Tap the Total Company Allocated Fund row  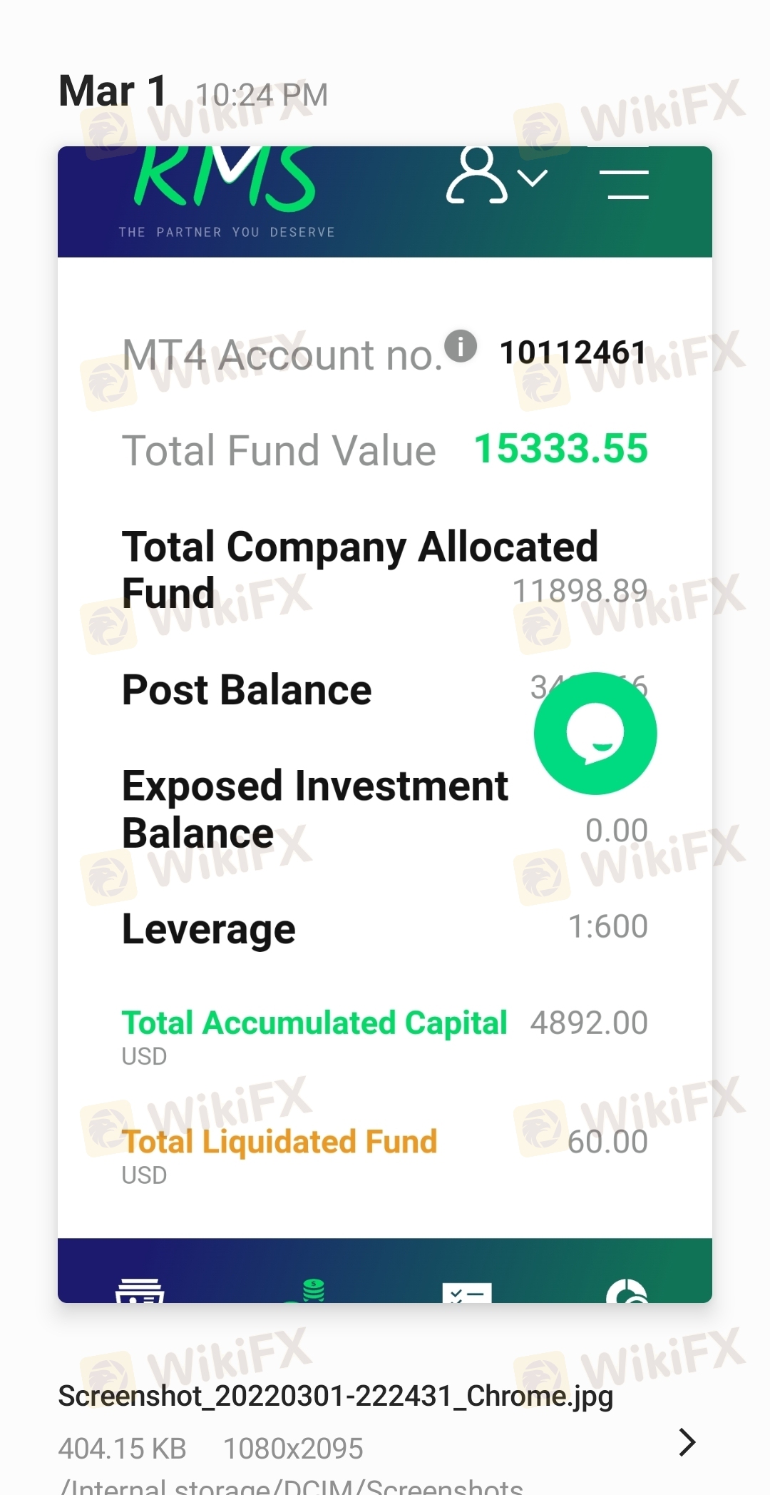coord(385,569)
